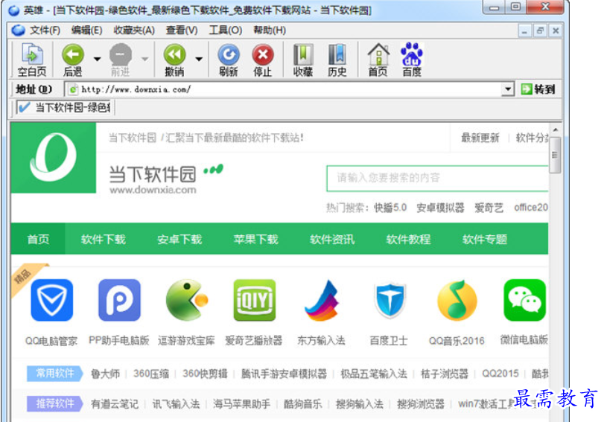
Task: Click the 讯飞输入法 link
Action: point(176,404)
